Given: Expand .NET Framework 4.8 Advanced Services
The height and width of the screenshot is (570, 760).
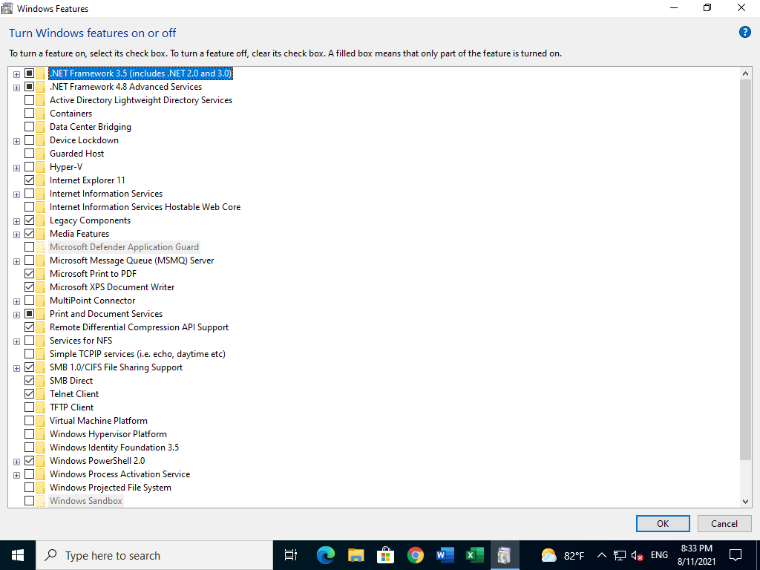Looking at the screenshot, I should click(x=16, y=88).
